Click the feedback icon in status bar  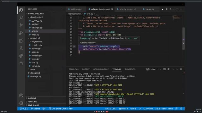[x=176, y=109]
